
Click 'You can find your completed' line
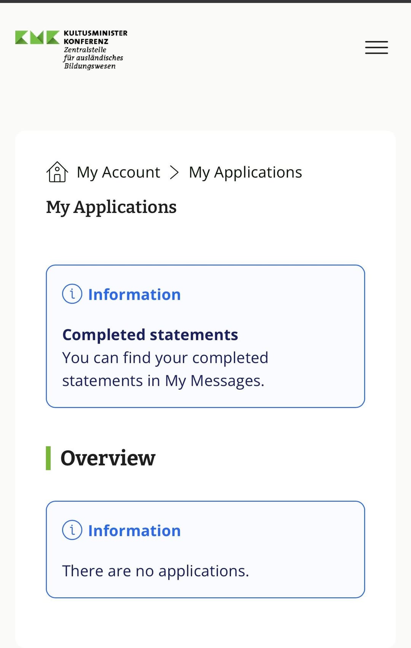pyautogui.click(x=165, y=358)
